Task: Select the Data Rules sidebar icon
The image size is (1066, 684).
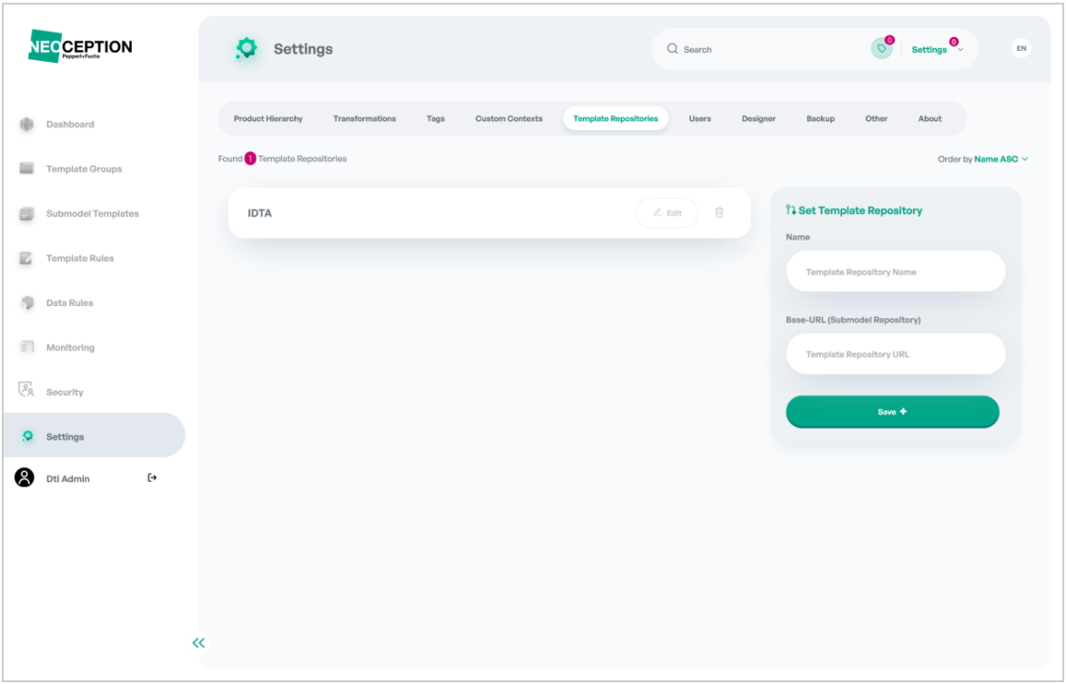Action: point(26,302)
